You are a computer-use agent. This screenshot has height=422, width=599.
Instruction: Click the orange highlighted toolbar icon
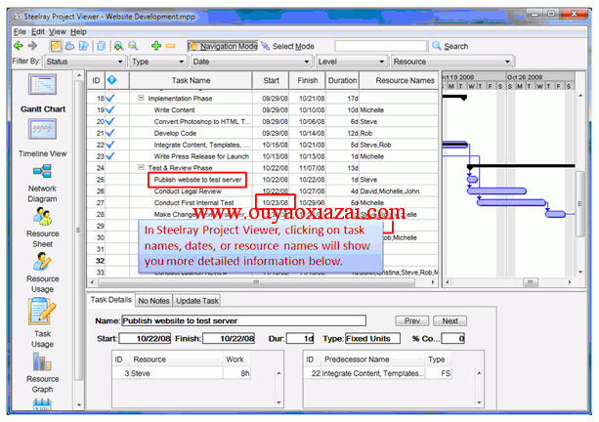[x=56, y=46]
